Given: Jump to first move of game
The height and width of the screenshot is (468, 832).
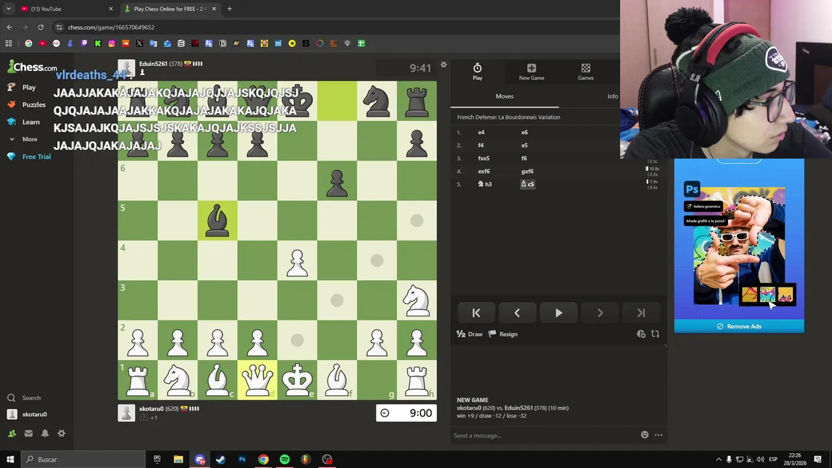Looking at the screenshot, I should [x=476, y=313].
